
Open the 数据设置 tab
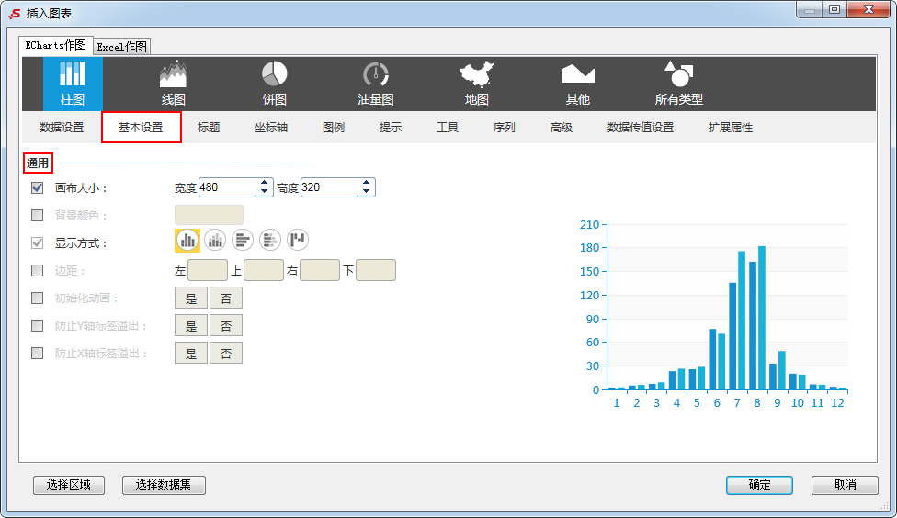[x=62, y=128]
